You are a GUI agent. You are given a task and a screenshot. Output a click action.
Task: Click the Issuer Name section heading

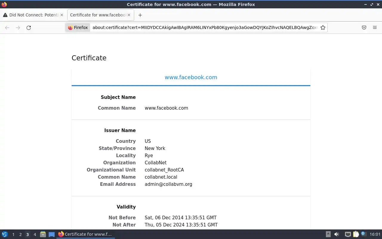coord(120,131)
